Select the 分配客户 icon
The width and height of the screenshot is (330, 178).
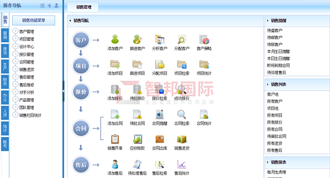pos(181,40)
